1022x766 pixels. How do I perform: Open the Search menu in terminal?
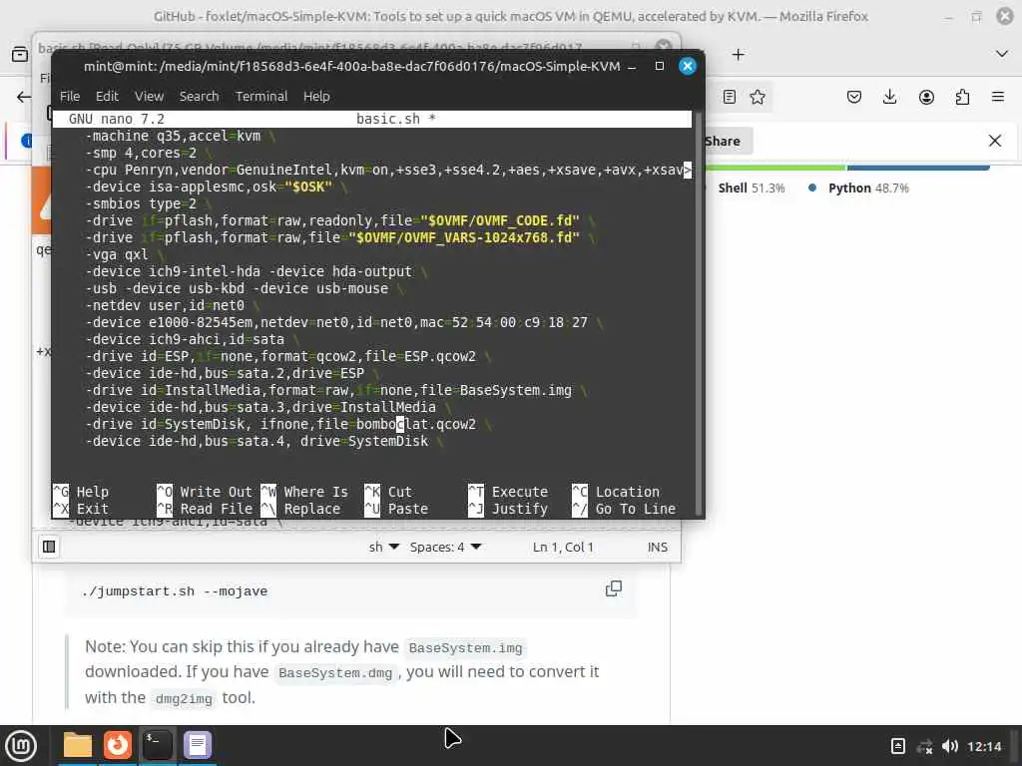(x=199, y=97)
